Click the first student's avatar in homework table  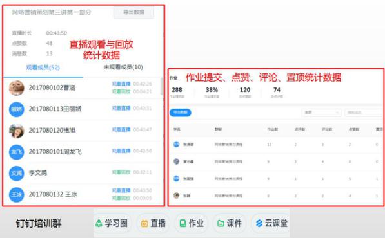pos(176,144)
